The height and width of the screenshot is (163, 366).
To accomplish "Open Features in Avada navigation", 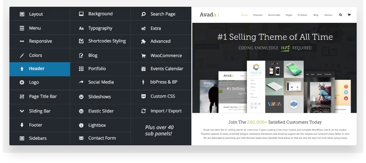I will 258,15.
